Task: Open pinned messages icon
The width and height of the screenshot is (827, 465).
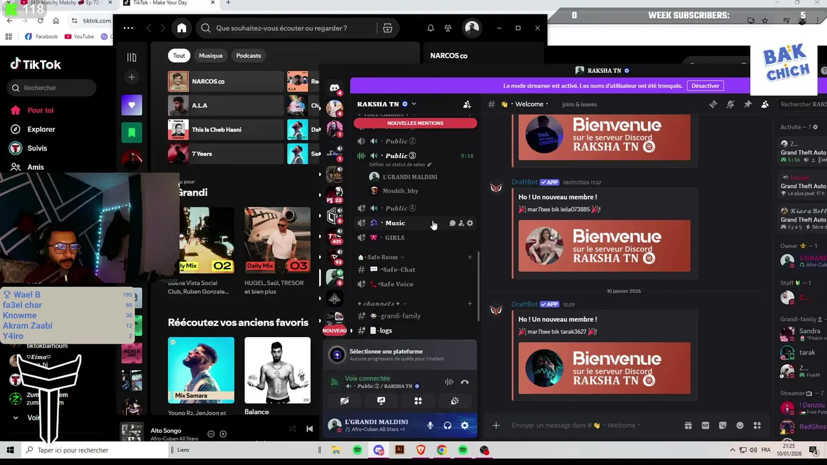Action: point(748,104)
